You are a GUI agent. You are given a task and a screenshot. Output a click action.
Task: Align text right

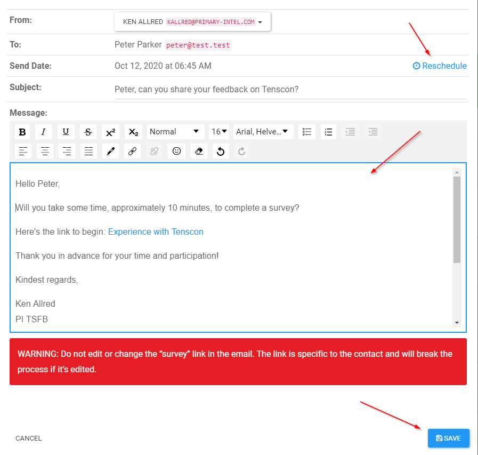pos(67,151)
